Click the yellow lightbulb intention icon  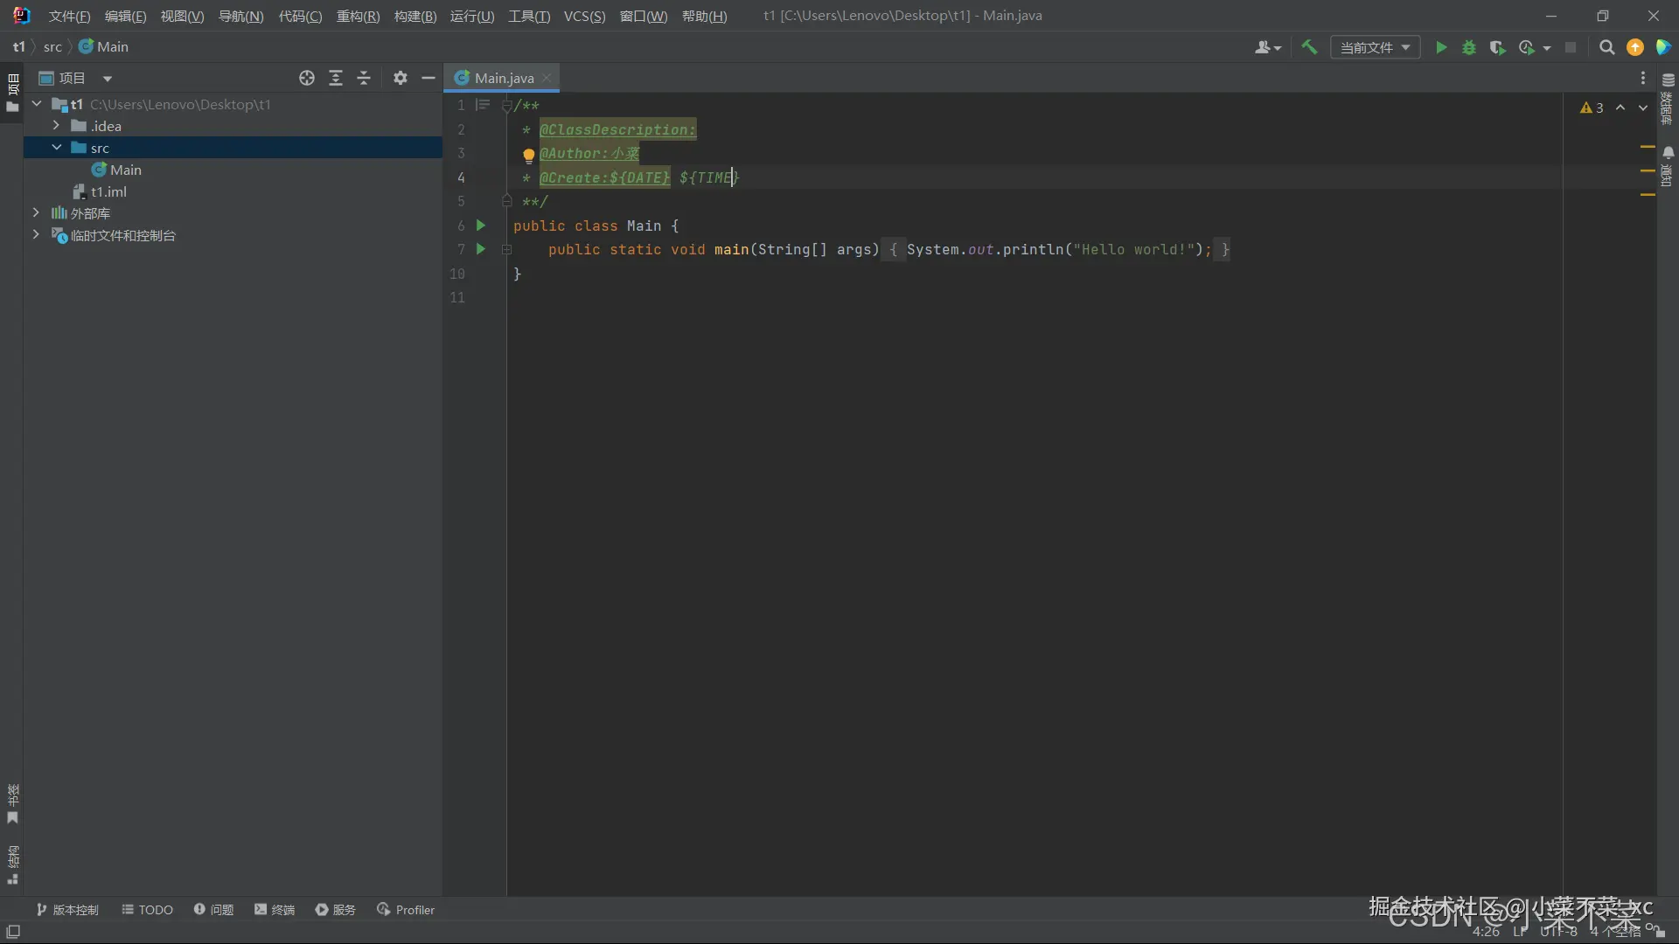tap(528, 156)
